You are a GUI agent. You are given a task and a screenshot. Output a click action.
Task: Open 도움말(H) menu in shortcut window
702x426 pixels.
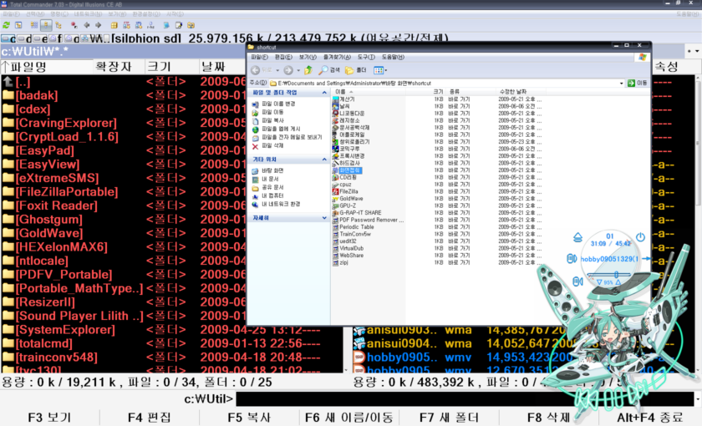coord(393,58)
